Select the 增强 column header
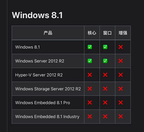 (x=123, y=33)
